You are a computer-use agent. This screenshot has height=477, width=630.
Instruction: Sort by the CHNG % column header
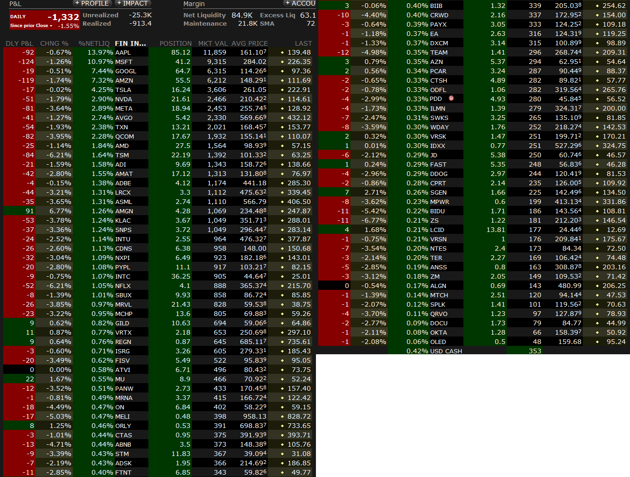[54, 43]
